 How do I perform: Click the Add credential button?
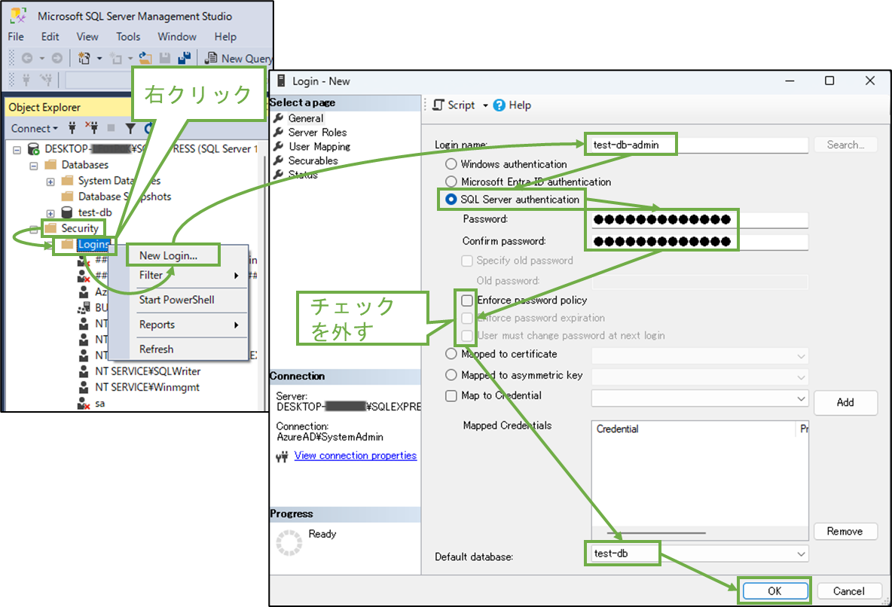coord(845,402)
